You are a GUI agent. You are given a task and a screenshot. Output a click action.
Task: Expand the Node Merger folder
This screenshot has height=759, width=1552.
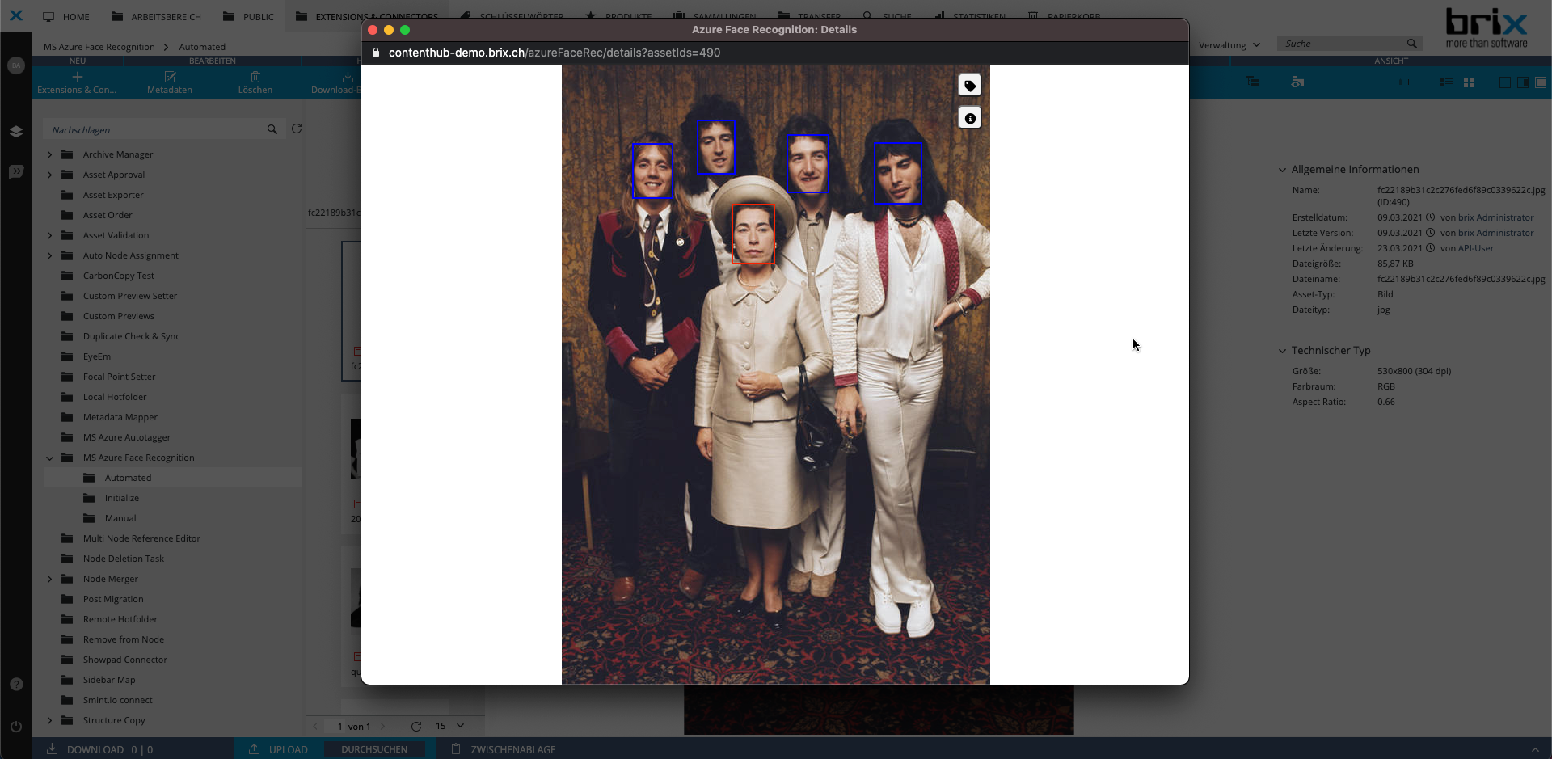(49, 579)
